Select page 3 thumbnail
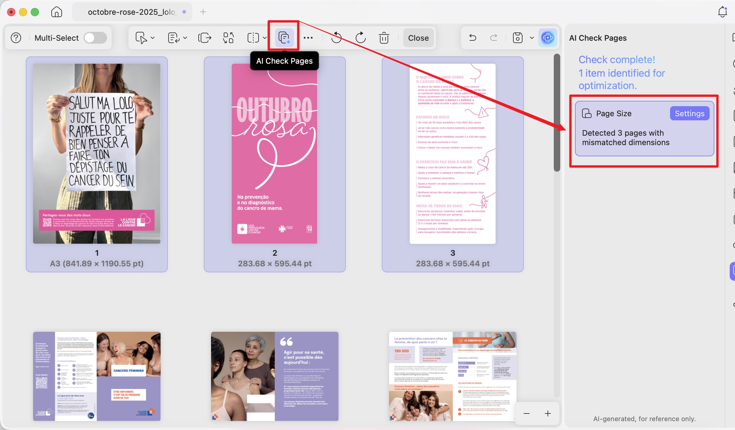Screen dimensions: 735x430 (x=453, y=154)
